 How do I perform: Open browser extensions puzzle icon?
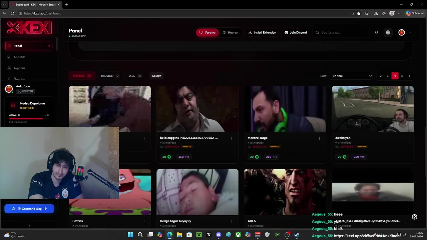[x=367, y=13]
